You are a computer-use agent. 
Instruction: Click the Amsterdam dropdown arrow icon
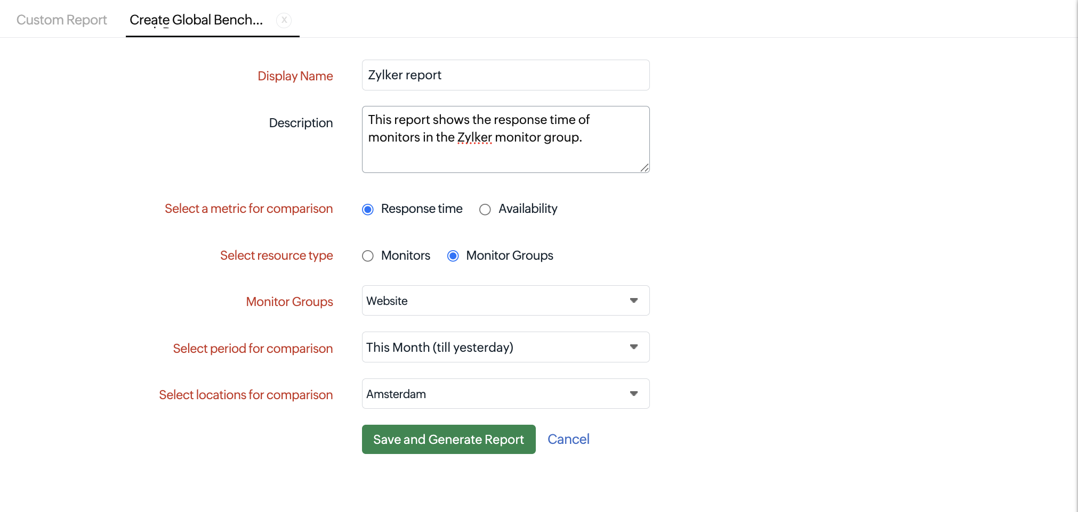pos(634,394)
